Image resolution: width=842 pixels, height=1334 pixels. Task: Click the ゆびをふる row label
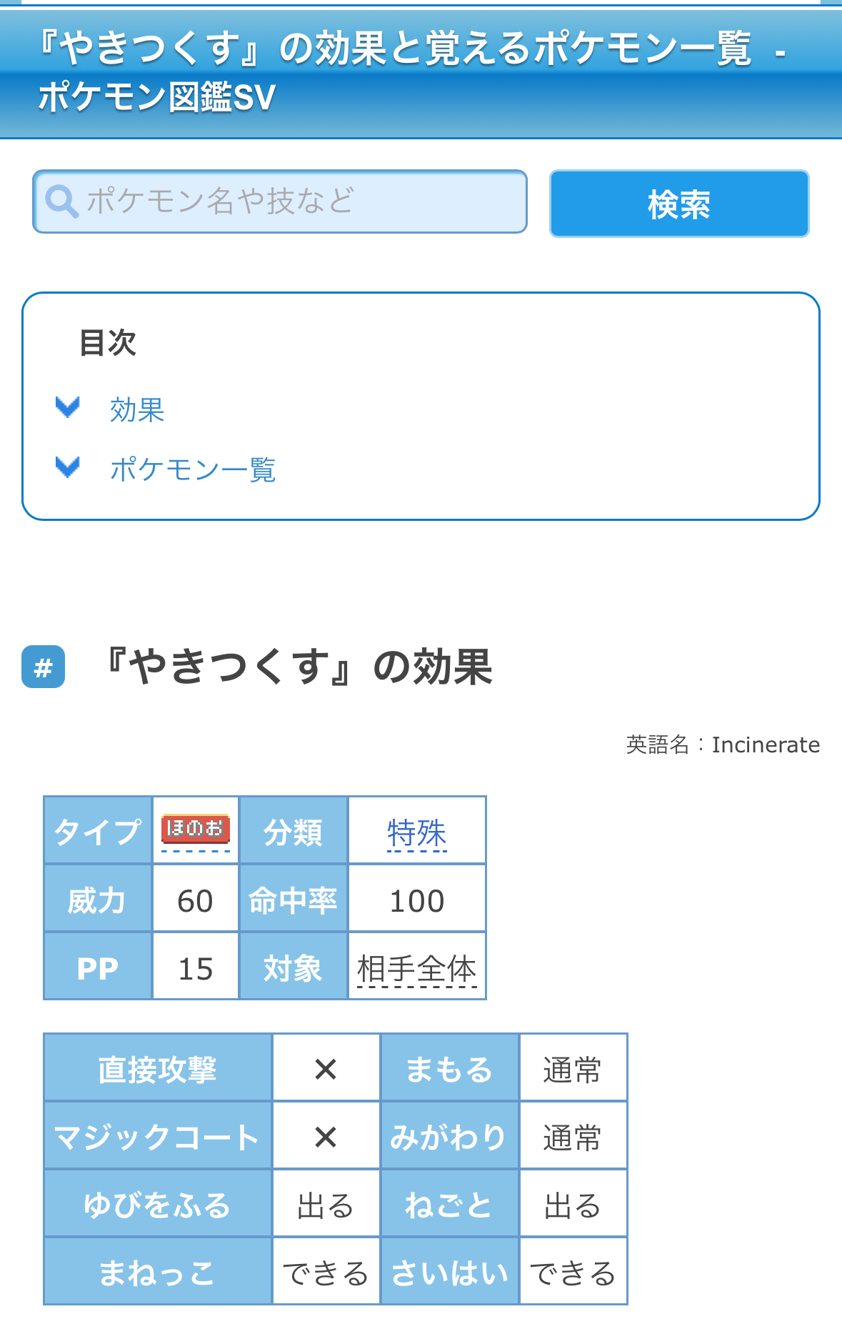[x=157, y=1205]
